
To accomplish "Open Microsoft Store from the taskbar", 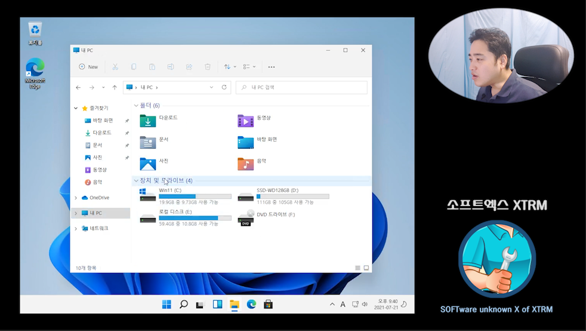I will [268, 305].
